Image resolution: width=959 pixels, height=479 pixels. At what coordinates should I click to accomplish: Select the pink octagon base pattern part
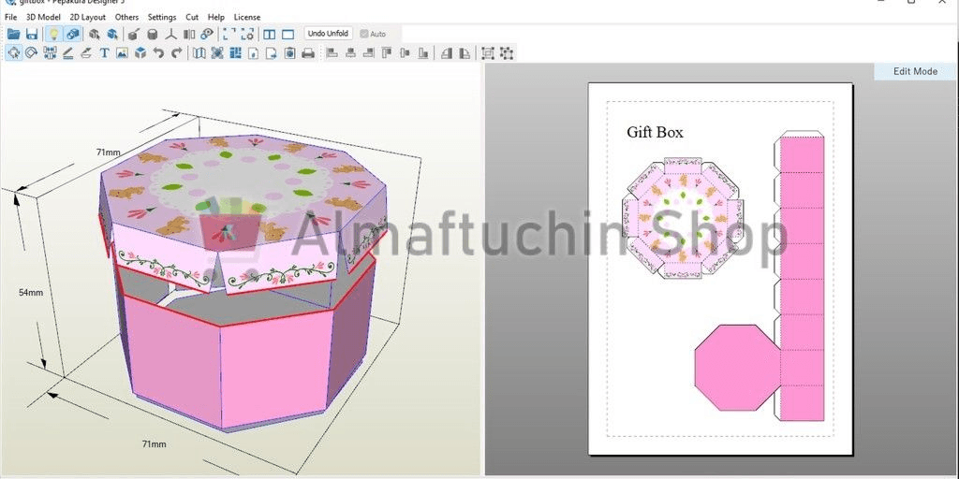pyautogui.click(x=738, y=368)
